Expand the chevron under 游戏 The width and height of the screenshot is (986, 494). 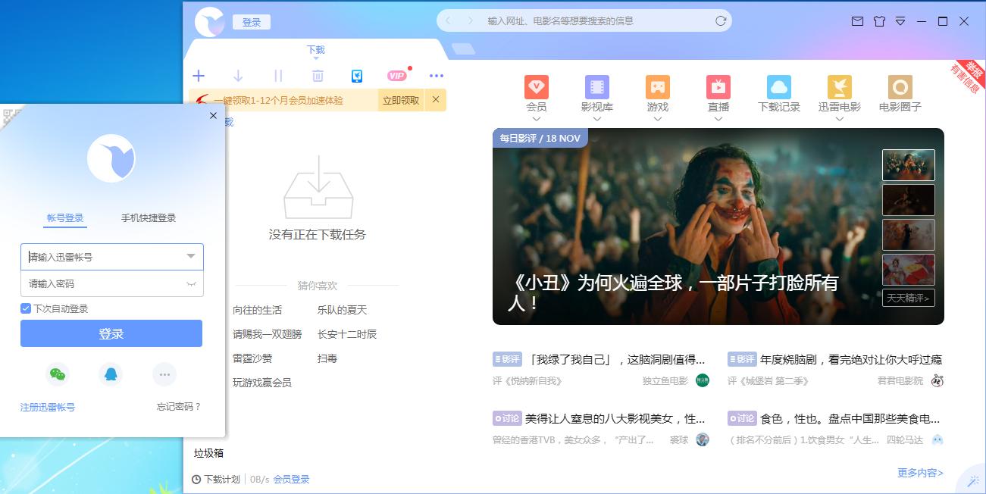(658, 119)
